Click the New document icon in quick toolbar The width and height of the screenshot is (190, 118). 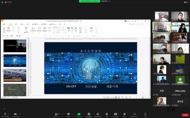[x=4, y=36]
